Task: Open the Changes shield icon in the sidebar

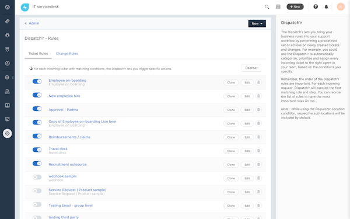Action: pyautogui.click(x=8, y=50)
